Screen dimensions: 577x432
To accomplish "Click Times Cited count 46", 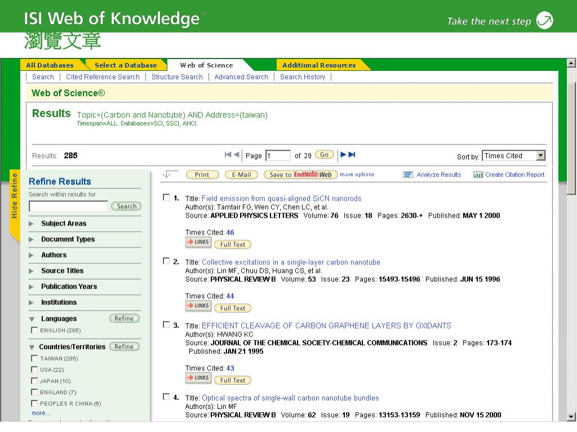I will [x=230, y=232].
